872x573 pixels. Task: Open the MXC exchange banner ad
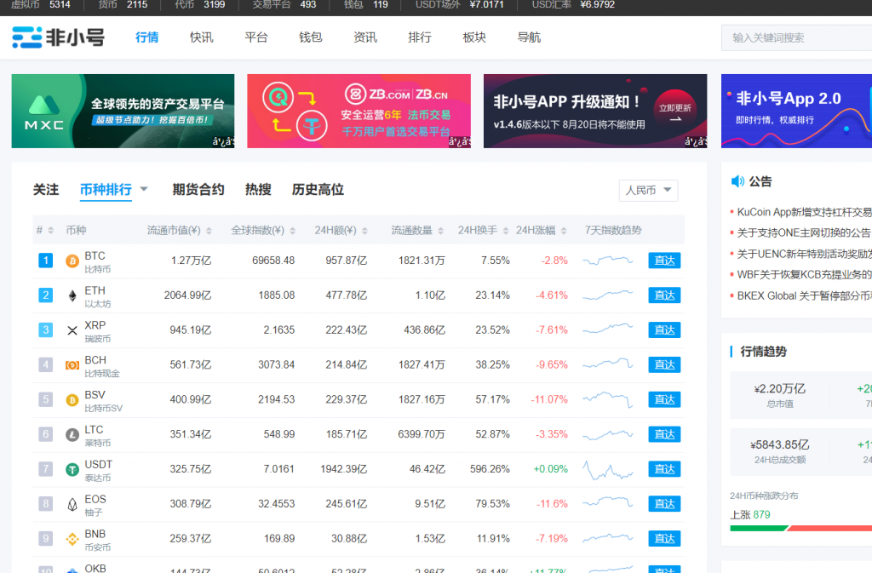[x=123, y=112]
